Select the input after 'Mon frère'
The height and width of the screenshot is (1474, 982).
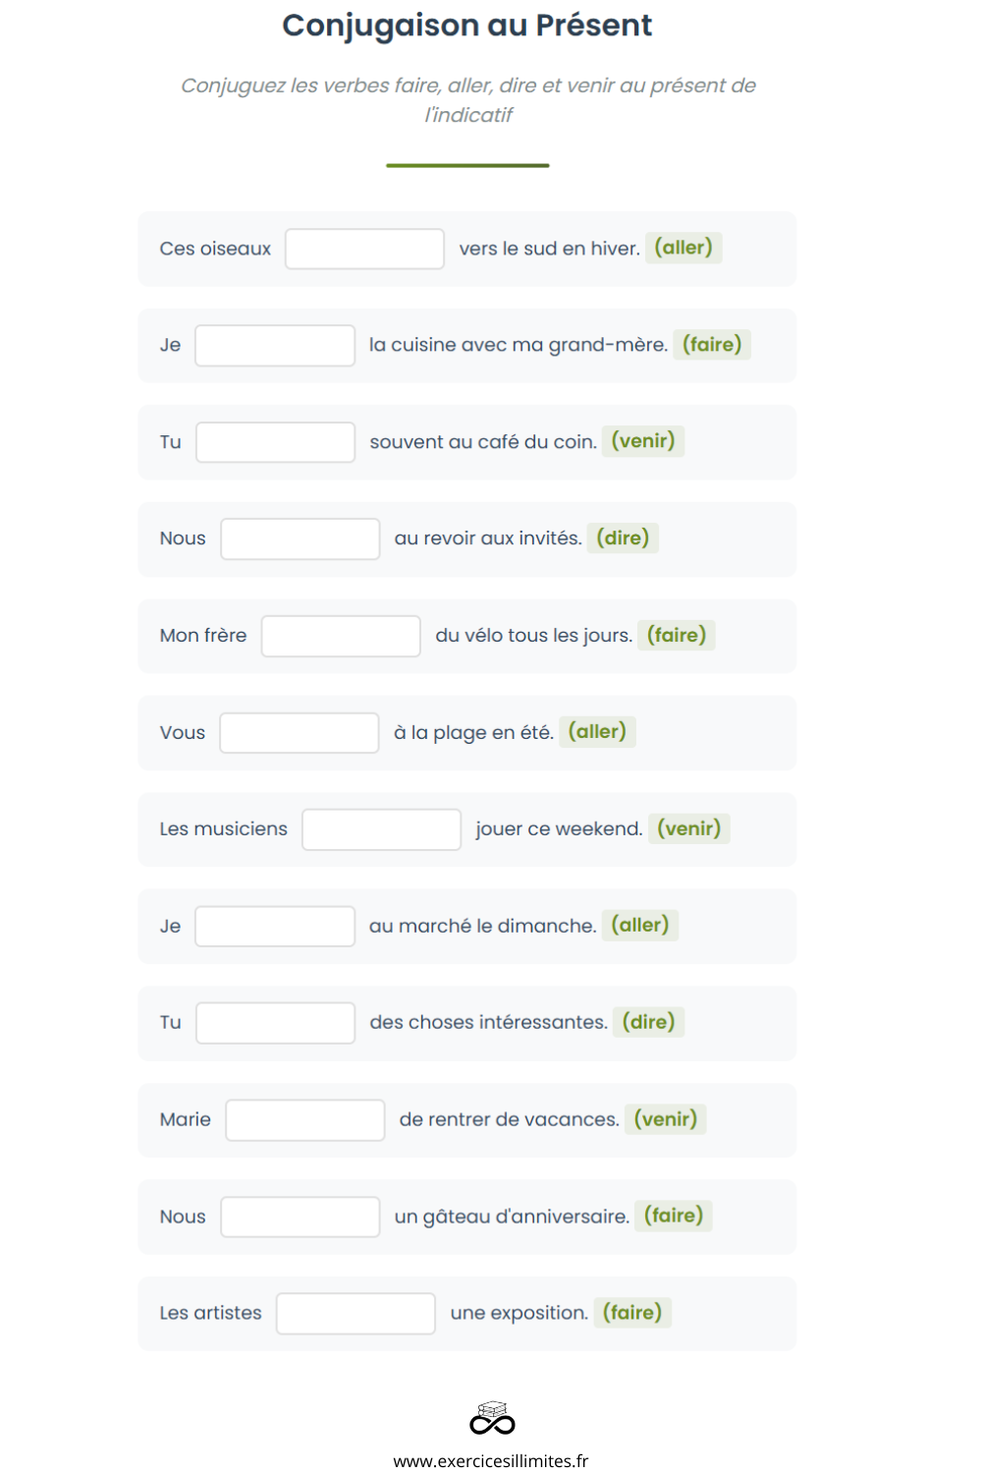pos(341,636)
